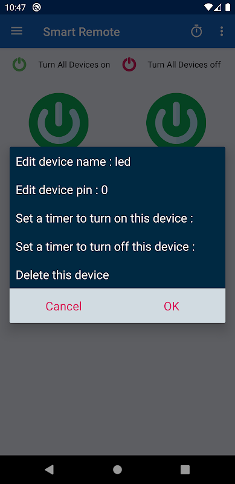Screen dimensions: 235x484
Task: Choose Set a timer to turn on this device
Action: [x=117, y=218]
